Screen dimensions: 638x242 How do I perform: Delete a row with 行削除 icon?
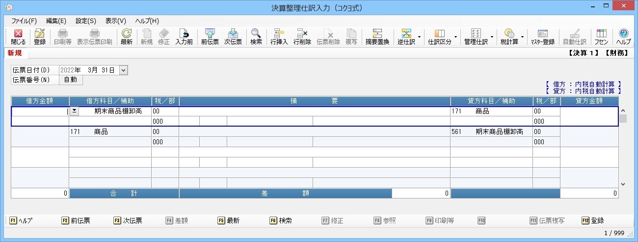coord(302,37)
